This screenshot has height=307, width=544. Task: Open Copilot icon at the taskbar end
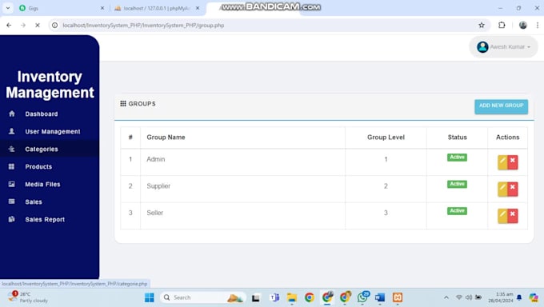(534, 297)
